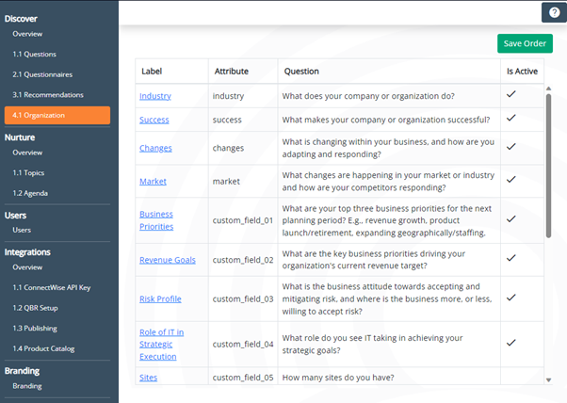Screen dimensions: 567x403
Task: Select the custom_field_01 attribute cell
Action: tap(243, 220)
